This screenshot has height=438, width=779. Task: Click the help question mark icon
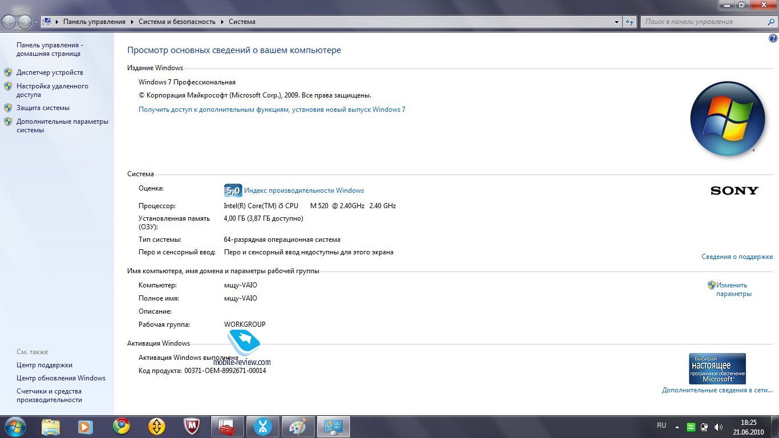pos(773,39)
